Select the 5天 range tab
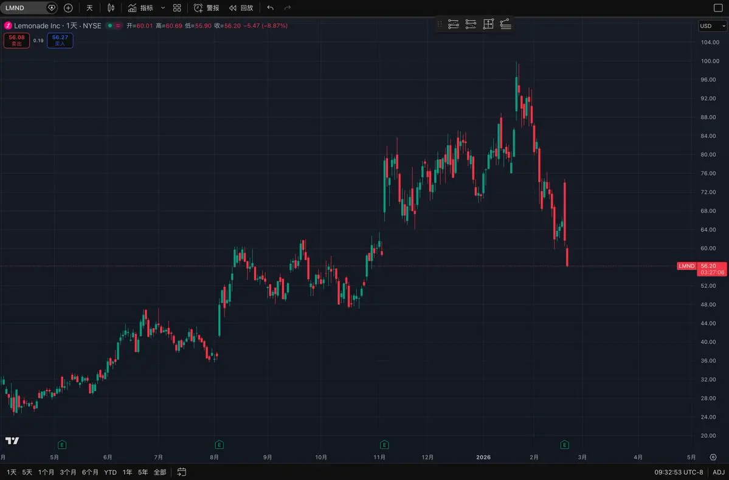729x480 pixels. (27, 472)
